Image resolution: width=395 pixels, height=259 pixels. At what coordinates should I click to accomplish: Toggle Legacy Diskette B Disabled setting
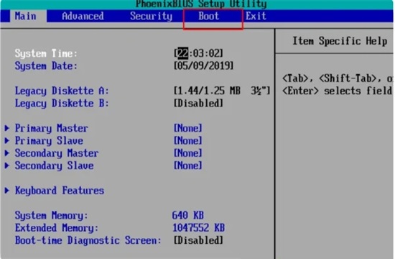click(198, 104)
